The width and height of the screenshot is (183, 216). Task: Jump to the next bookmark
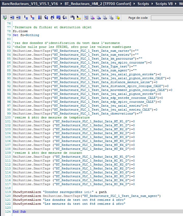[x=52, y=18]
